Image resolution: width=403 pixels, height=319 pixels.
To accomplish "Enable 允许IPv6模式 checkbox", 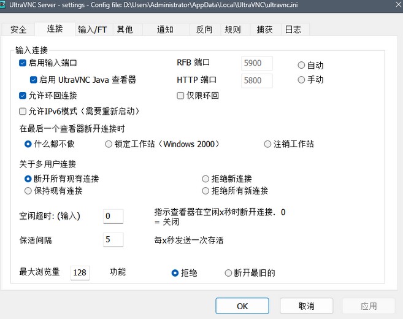I will click(23, 111).
